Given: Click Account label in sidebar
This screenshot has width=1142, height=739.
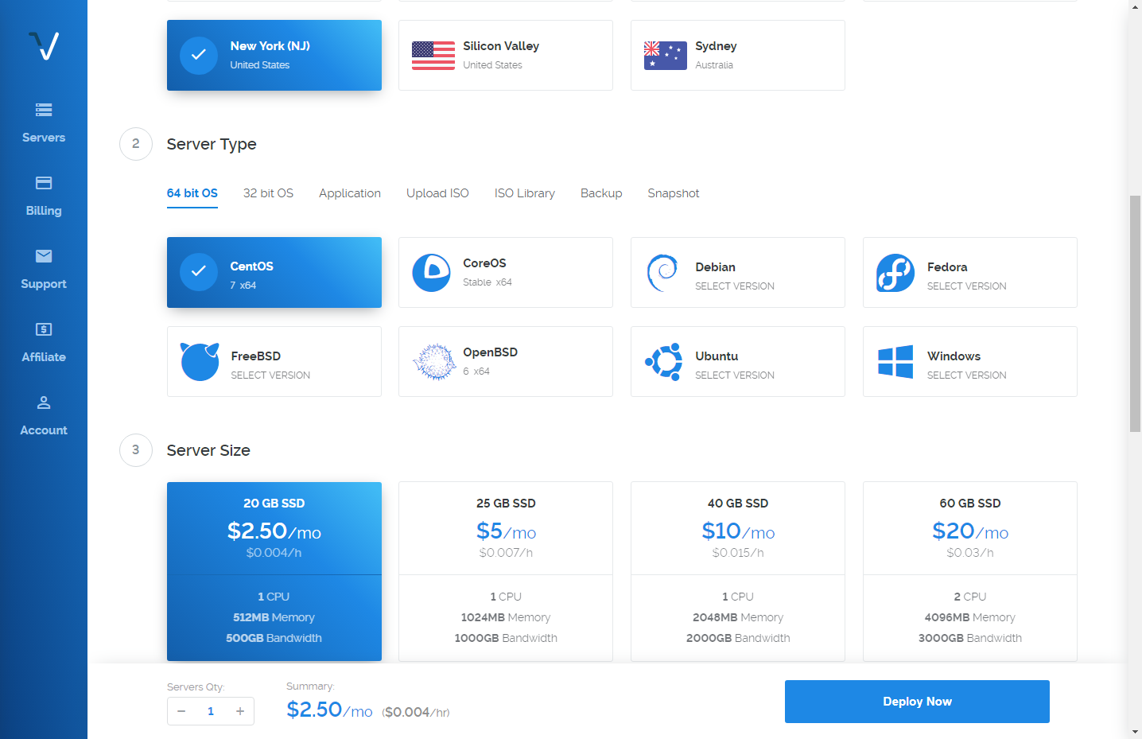Looking at the screenshot, I should coord(44,430).
